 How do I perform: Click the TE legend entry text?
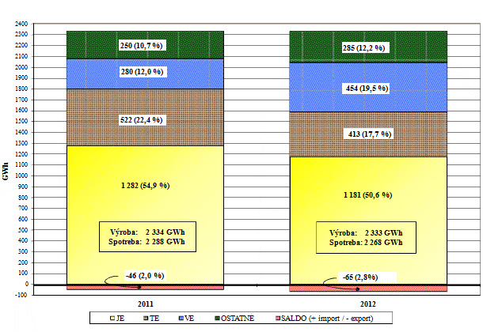154,318
